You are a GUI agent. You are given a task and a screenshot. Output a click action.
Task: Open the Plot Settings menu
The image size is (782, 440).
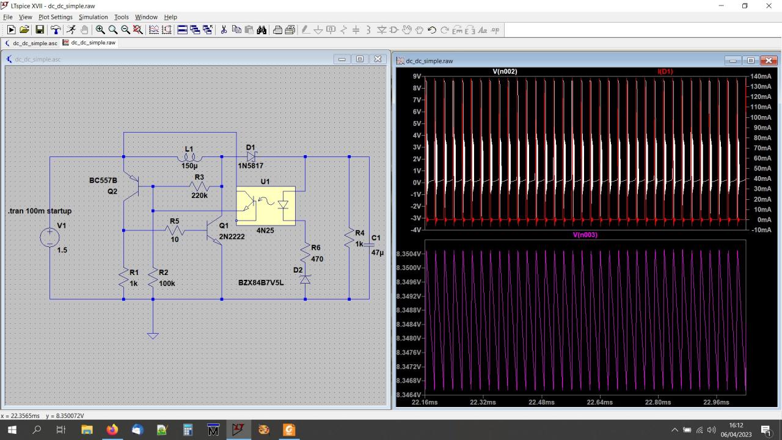click(x=55, y=17)
